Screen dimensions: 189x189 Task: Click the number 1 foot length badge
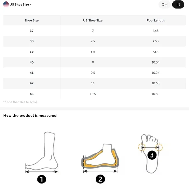[x=42, y=179]
